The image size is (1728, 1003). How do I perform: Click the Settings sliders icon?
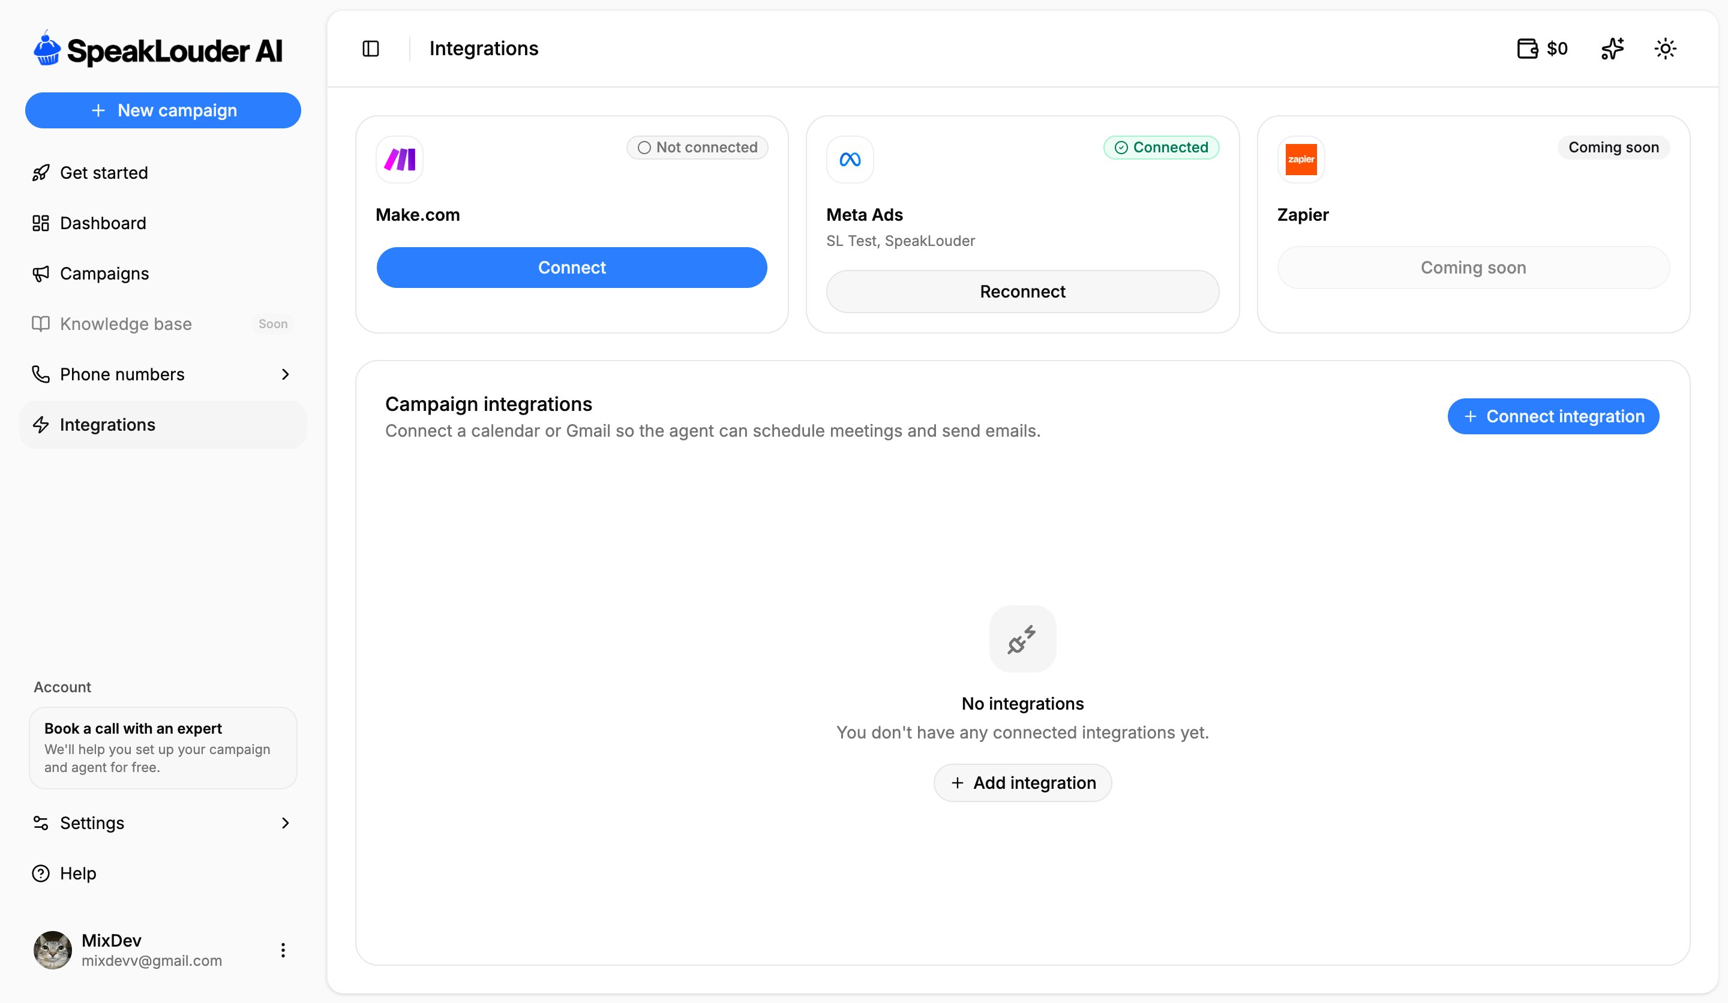41,822
